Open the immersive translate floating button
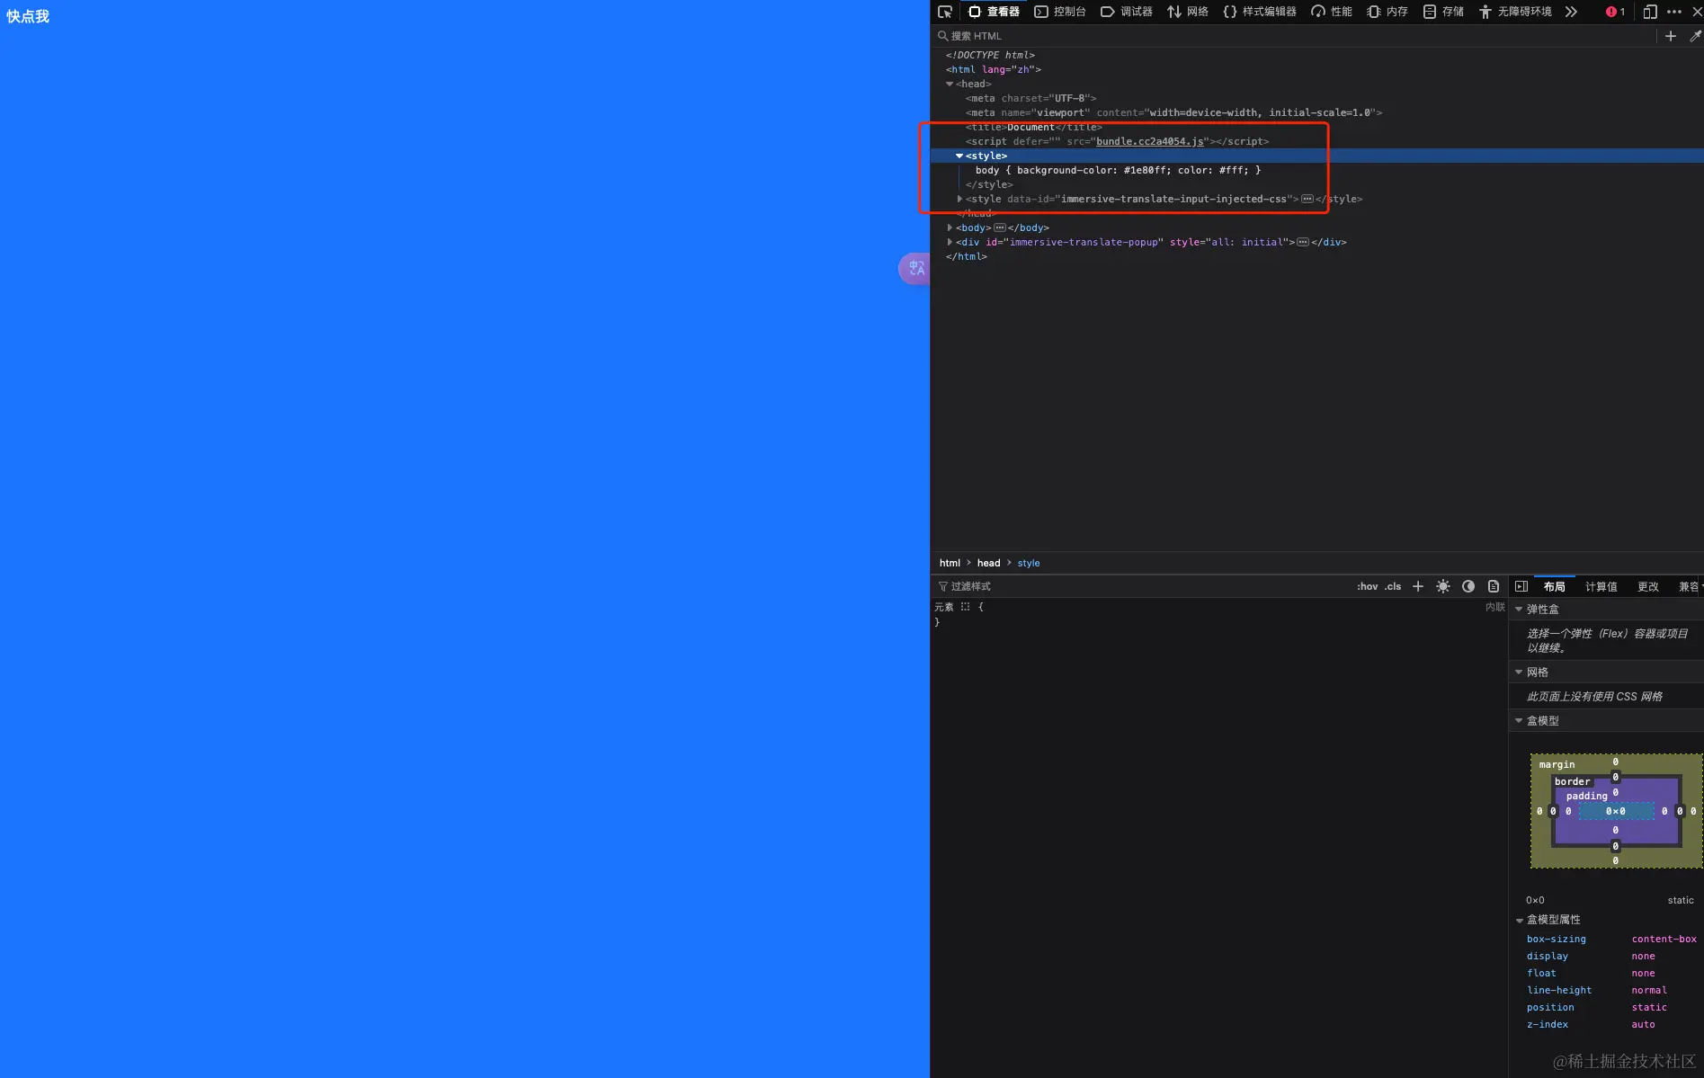 click(914, 268)
